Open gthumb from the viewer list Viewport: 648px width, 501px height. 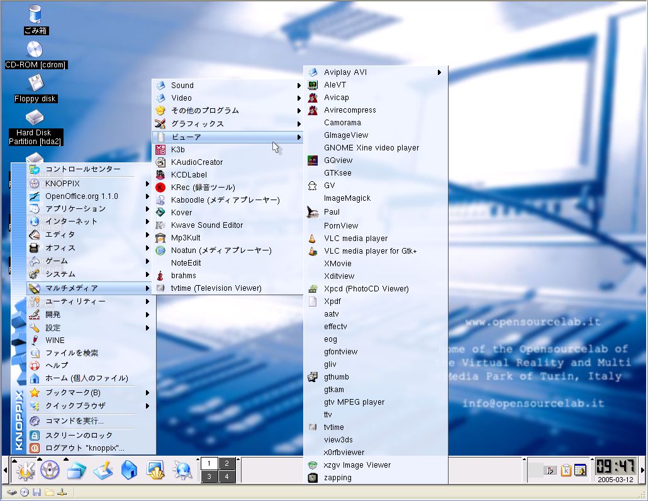[376, 377]
